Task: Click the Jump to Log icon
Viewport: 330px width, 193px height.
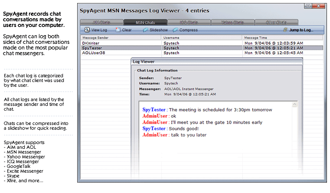Action: pyautogui.click(x=285, y=30)
